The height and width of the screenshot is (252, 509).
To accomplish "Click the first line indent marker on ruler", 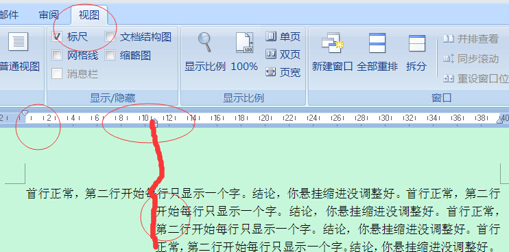I will pos(25,113).
